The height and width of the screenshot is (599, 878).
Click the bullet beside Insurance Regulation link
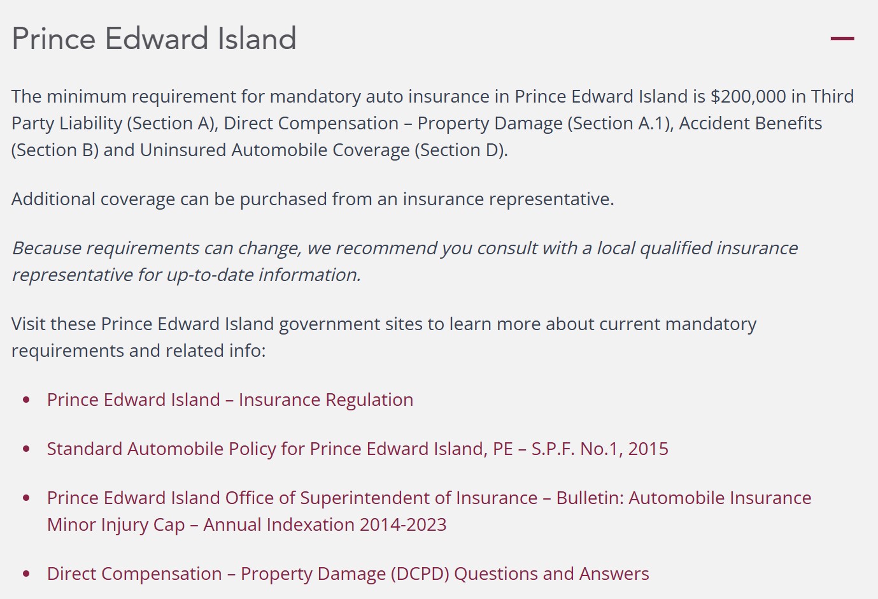click(26, 400)
